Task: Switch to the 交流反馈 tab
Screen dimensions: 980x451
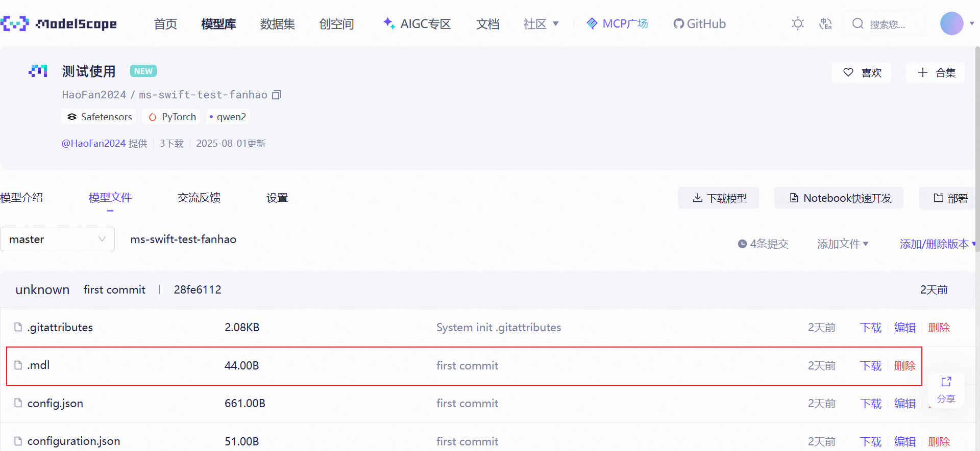Action: [199, 198]
